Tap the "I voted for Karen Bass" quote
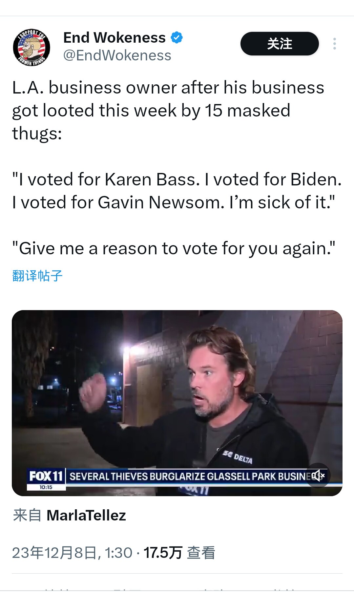 177,191
